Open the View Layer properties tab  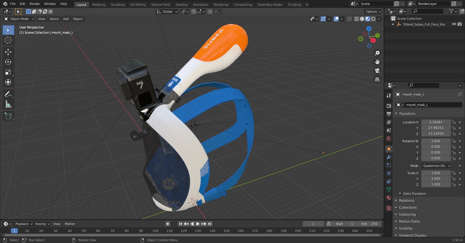[389, 122]
